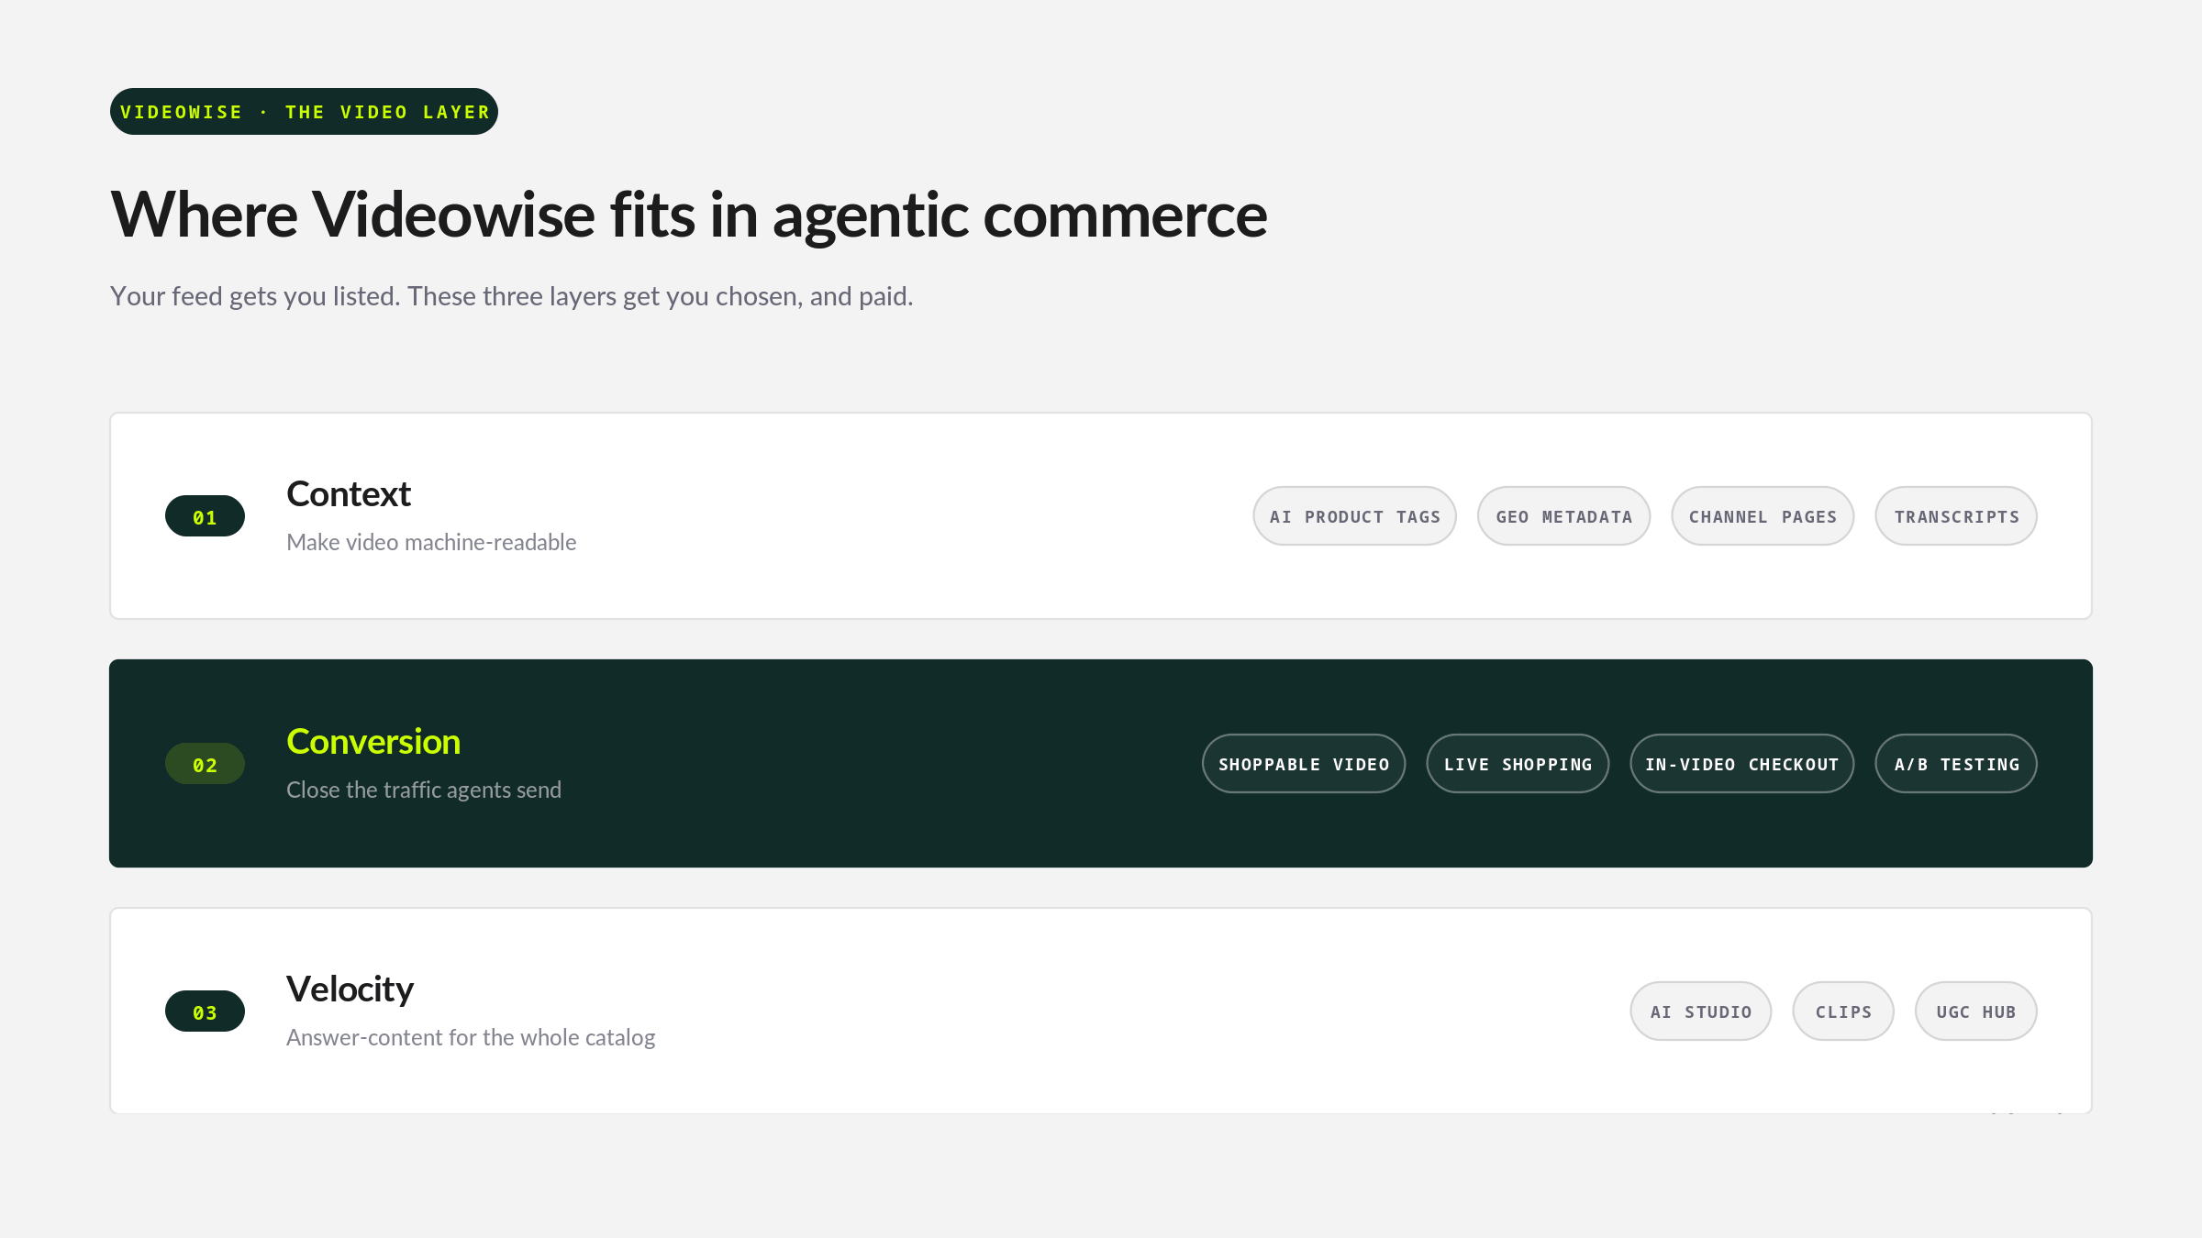Select the Clips pill
The width and height of the screenshot is (2202, 1238).
pyautogui.click(x=1843, y=1011)
